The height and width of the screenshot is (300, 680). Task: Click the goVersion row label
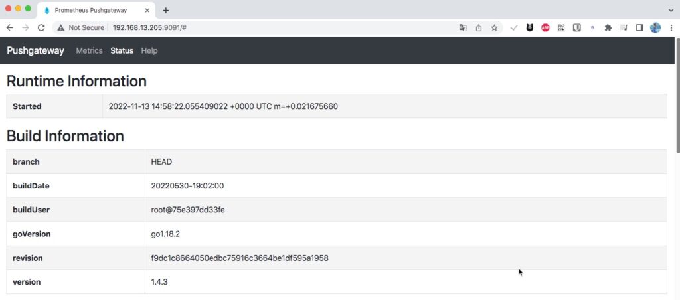click(x=32, y=234)
